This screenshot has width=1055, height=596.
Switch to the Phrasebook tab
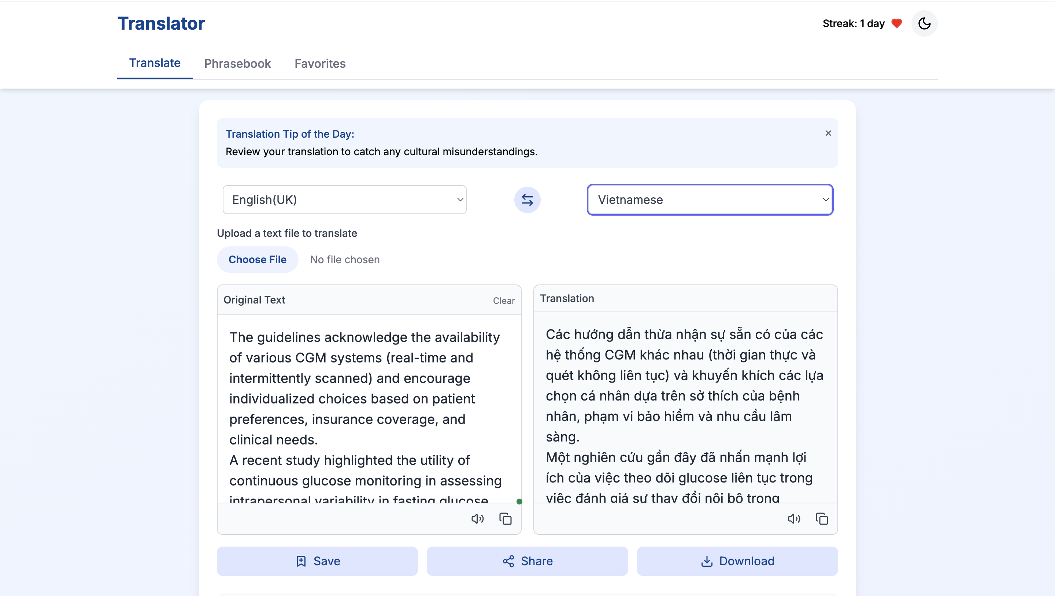tap(237, 63)
